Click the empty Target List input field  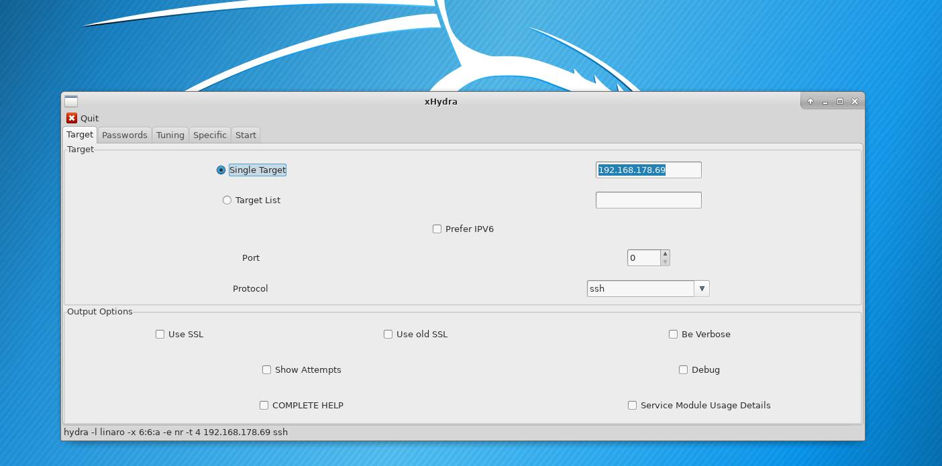pos(648,200)
